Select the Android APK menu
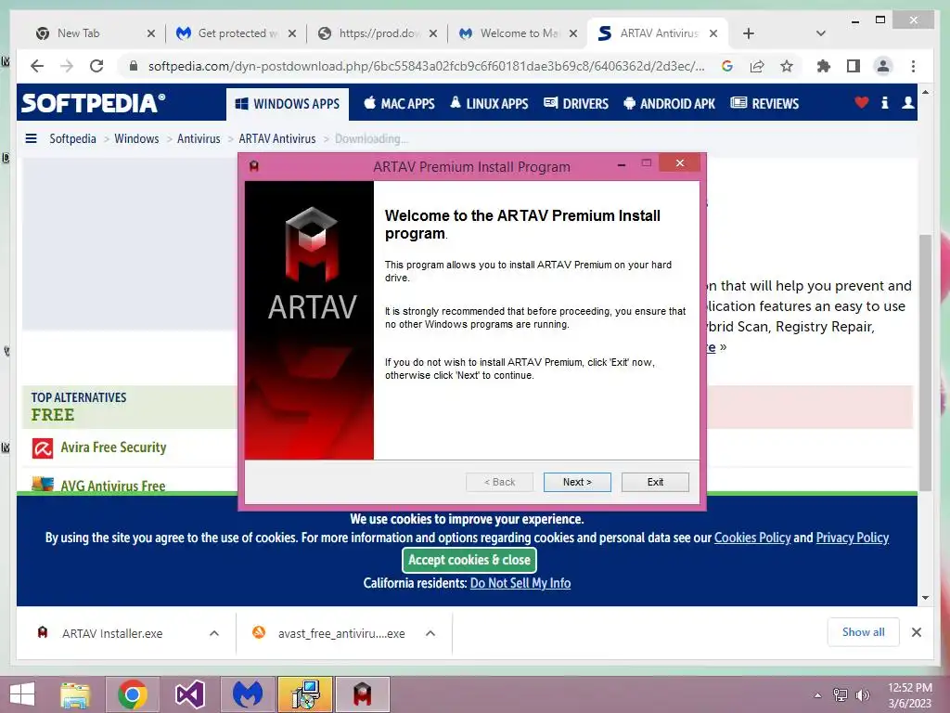This screenshot has width=950, height=713. (x=670, y=104)
